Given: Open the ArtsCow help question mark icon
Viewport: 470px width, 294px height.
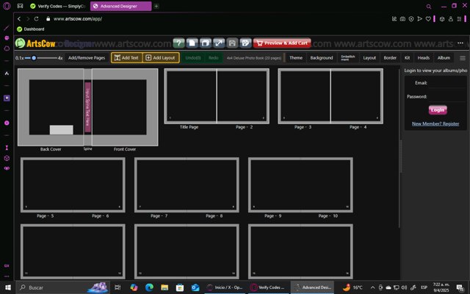Looking at the screenshot, I should [x=178, y=43].
